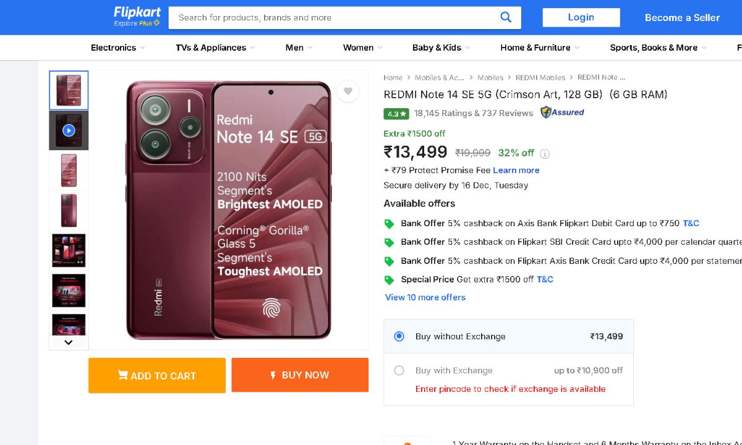Viewport: 742px width, 445px height.
Task: Click the 4.3 star rating badge
Action: pyautogui.click(x=396, y=114)
